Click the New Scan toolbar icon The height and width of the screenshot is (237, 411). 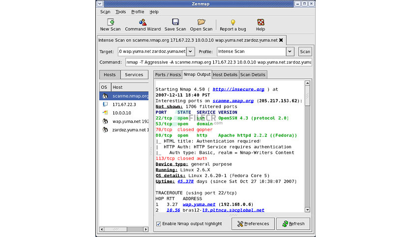[110, 22]
